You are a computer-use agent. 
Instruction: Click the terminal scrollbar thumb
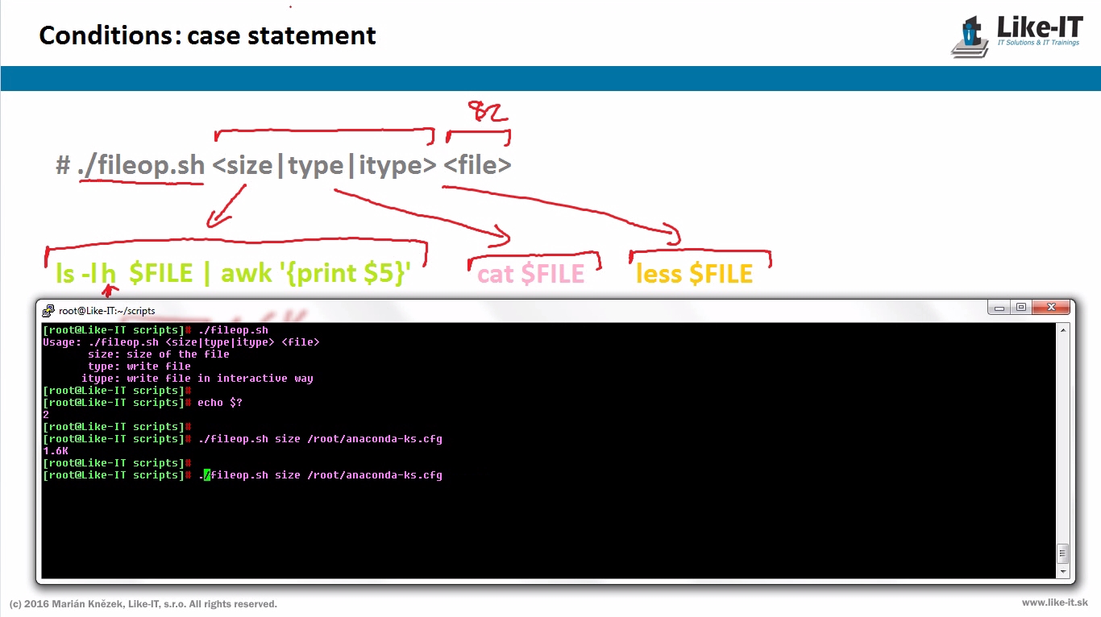point(1063,553)
